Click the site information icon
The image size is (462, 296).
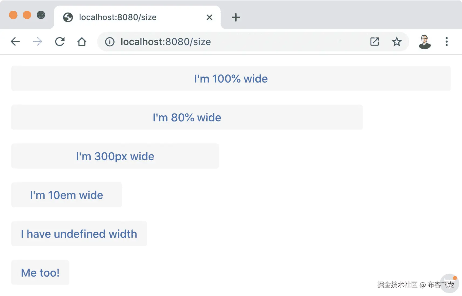(110, 42)
